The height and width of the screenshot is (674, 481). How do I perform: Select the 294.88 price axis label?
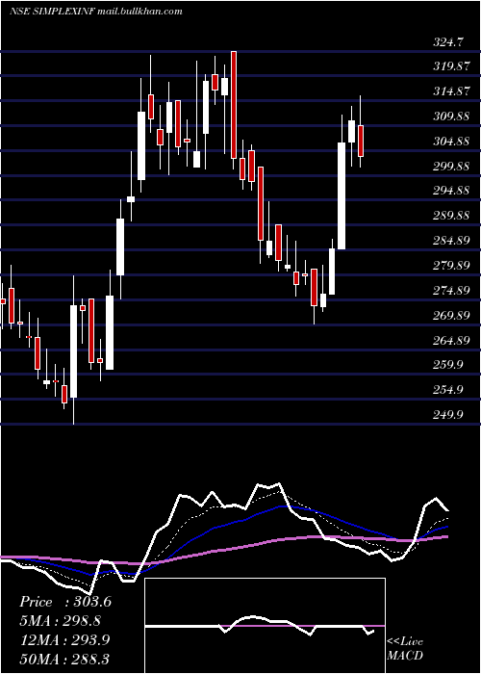pos(451,191)
